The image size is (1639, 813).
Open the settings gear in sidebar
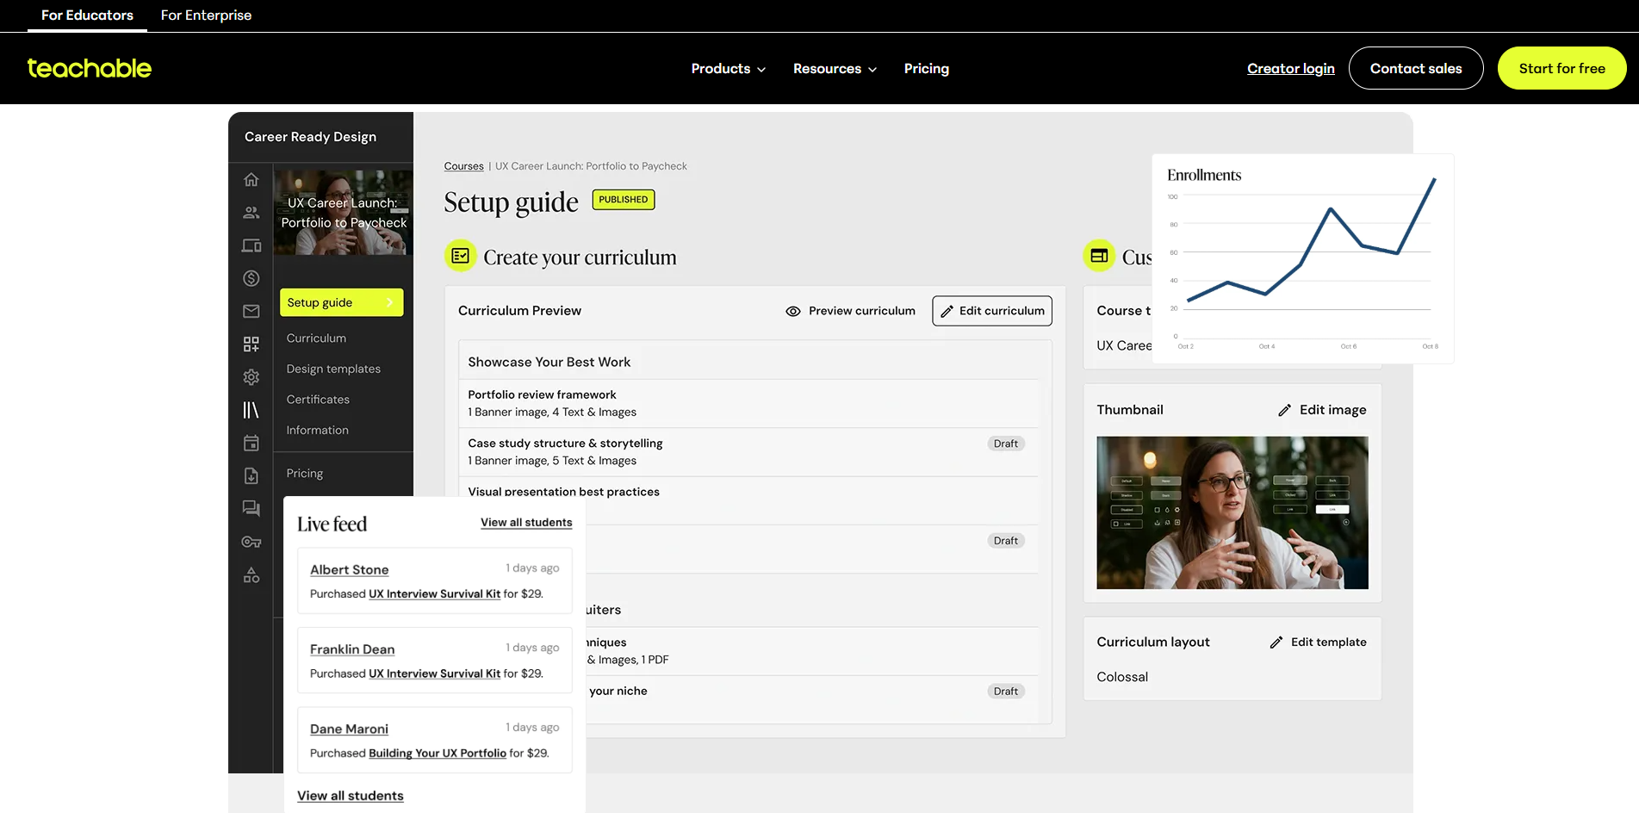[x=251, y=377]
